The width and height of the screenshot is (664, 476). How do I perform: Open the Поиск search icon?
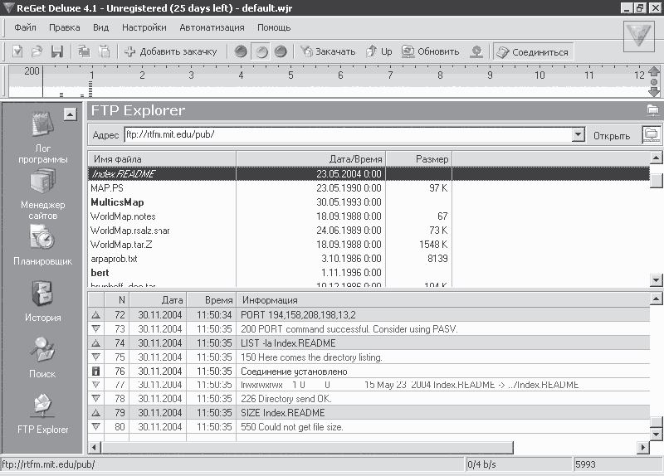click(42, 351)
